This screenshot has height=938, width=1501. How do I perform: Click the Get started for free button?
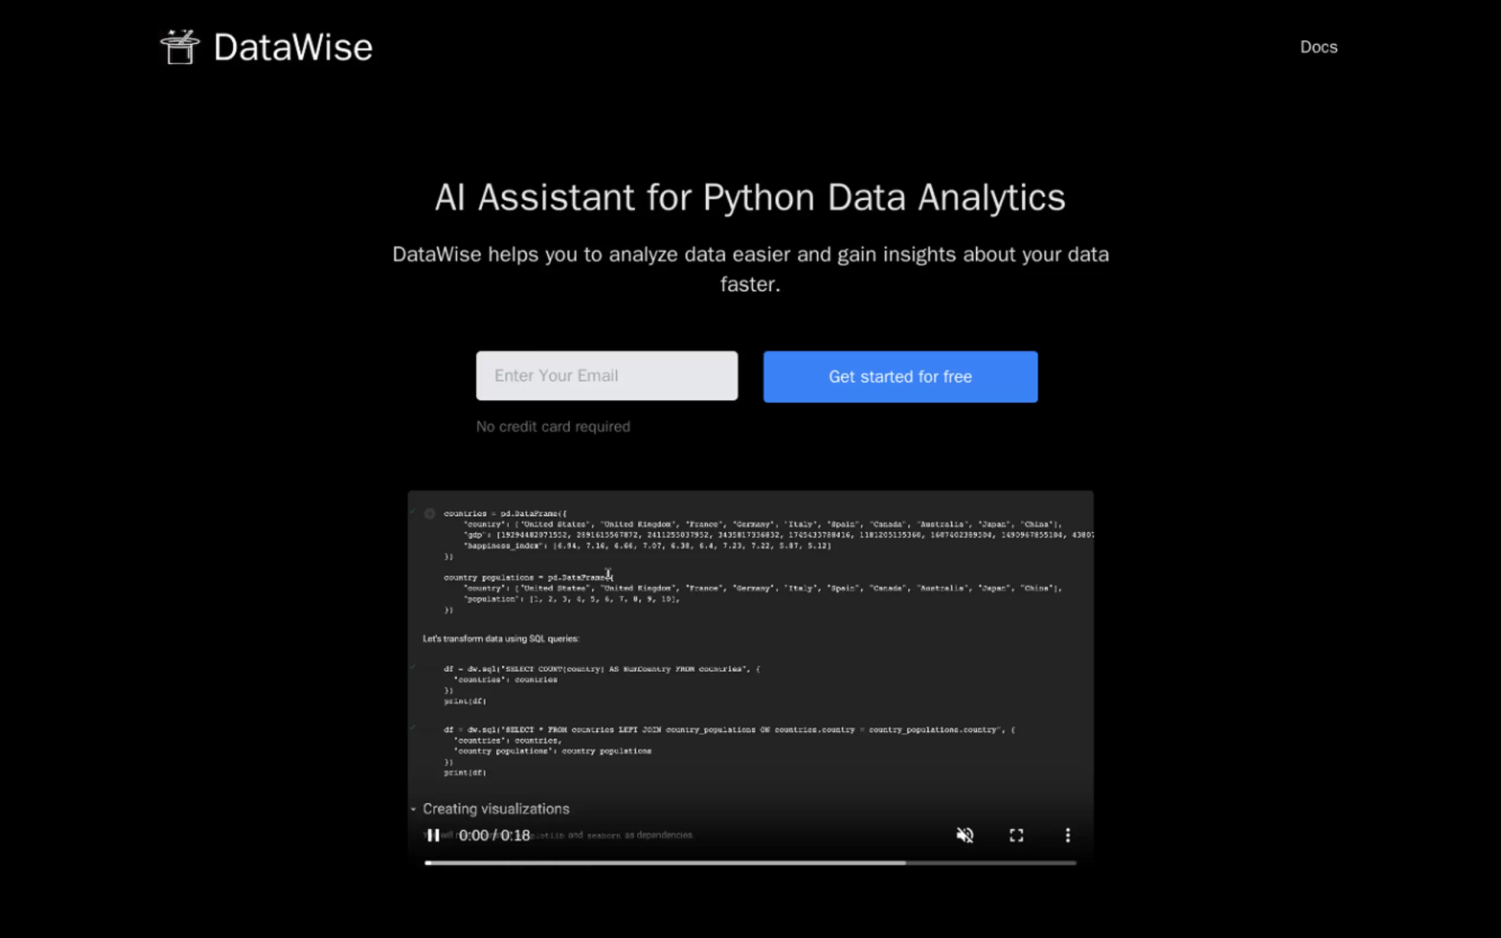click(901, 377)
